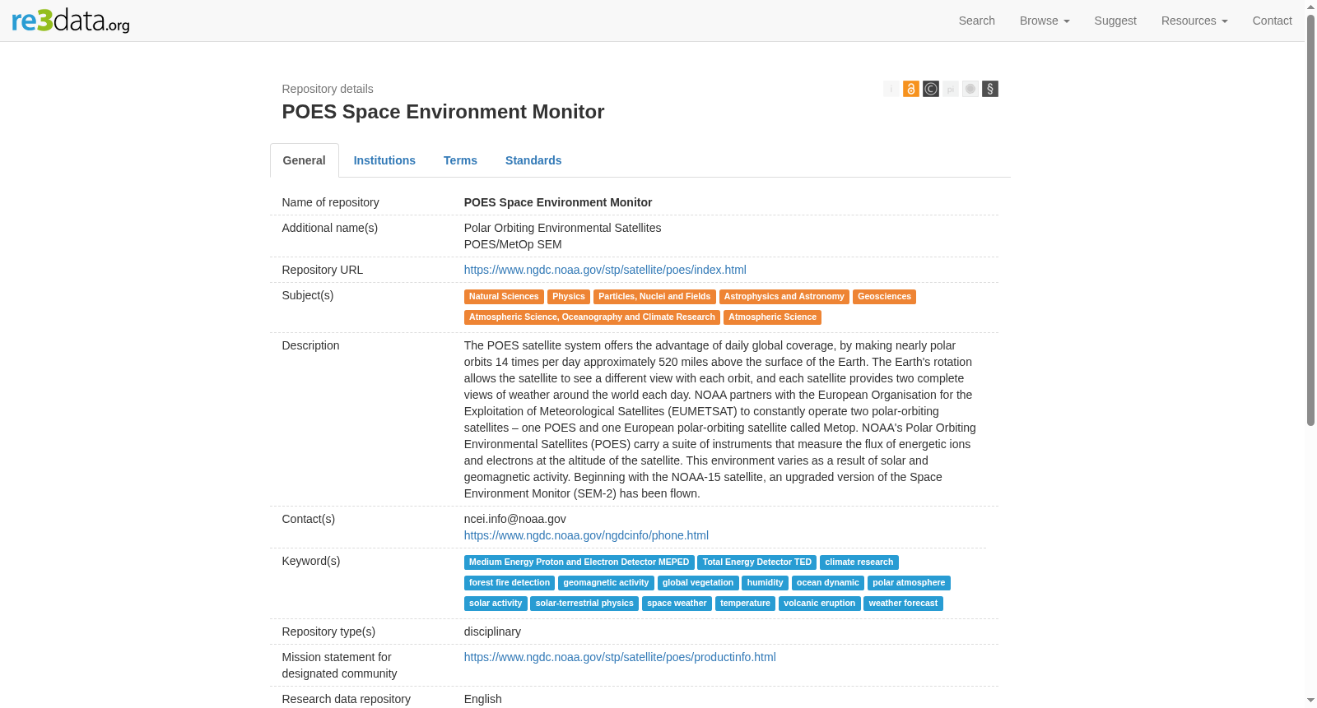Viewport: 1317px width, 708px height.
Task: Click the humidity keyword tag
Action: [x=766, y=583]
